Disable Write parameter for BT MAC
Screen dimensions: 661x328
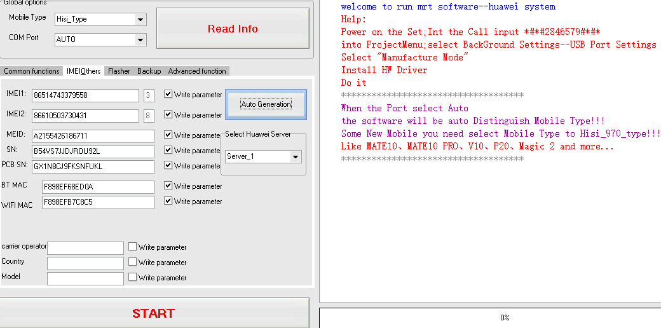[168, 186]
